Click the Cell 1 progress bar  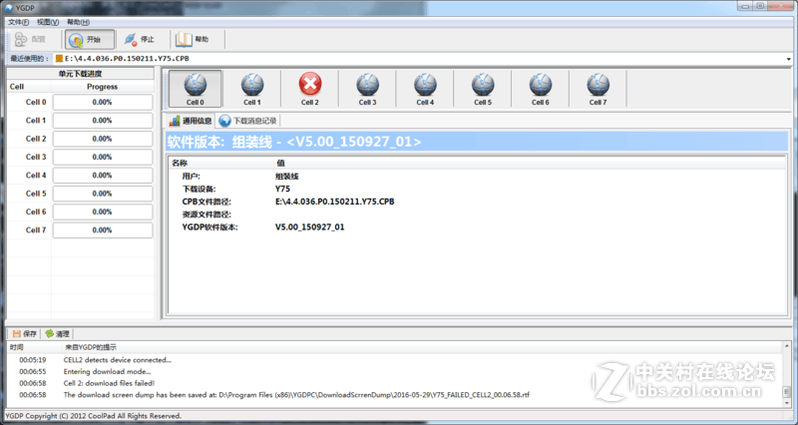[x=103, y=121]
